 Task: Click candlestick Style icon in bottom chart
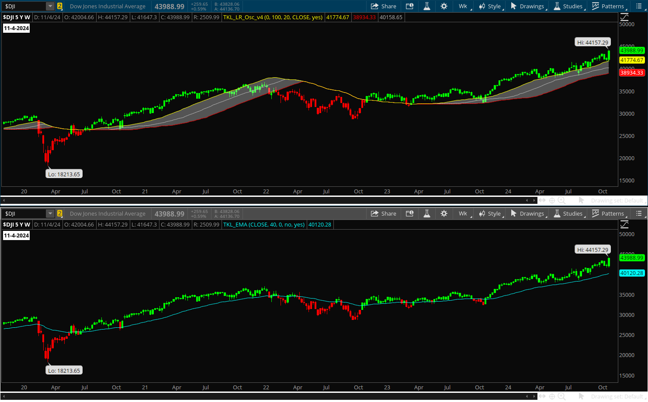coord(482,213)
